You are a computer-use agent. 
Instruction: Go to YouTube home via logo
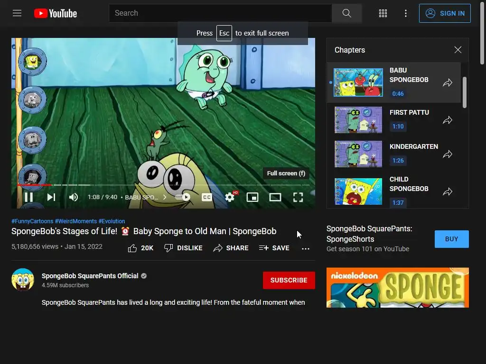(x=56, y=13)
